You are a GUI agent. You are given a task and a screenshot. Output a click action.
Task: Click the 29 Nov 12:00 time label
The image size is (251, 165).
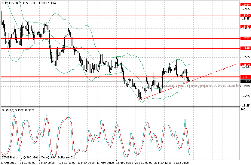pyautogui.click(x=163, y=163)
